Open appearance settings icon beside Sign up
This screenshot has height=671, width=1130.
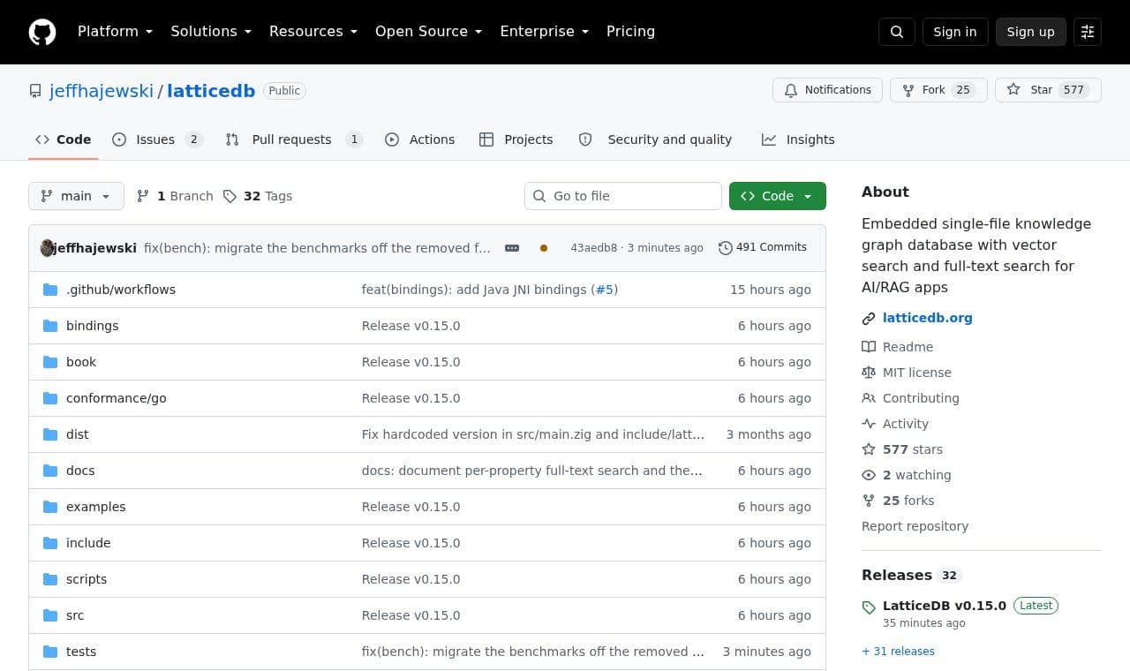tap(1088, 32)
